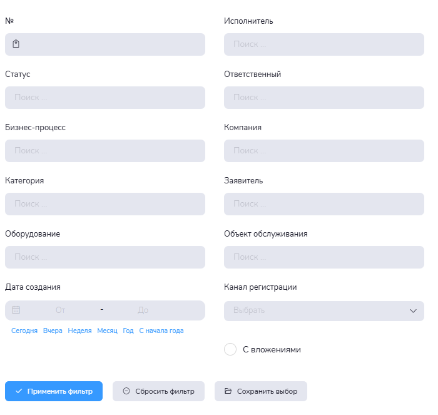The width and height of the screenshot is (438, 415).
Task: Click the folder icon on Сохранить выбор
Action: coord(228,391)
